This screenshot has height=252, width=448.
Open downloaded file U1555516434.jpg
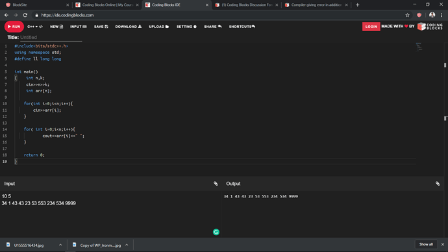coord(29,245)
